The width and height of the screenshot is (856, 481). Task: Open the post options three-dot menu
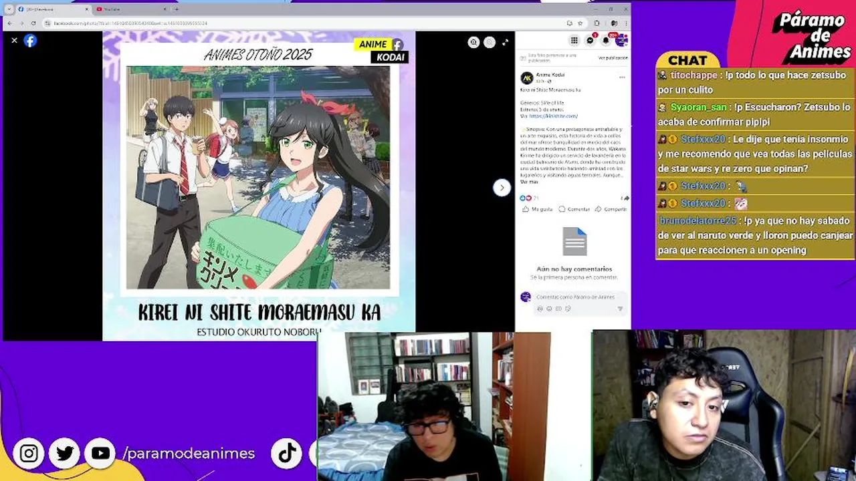[622, 77]
